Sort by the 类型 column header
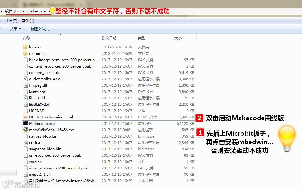 coord(142,38)
